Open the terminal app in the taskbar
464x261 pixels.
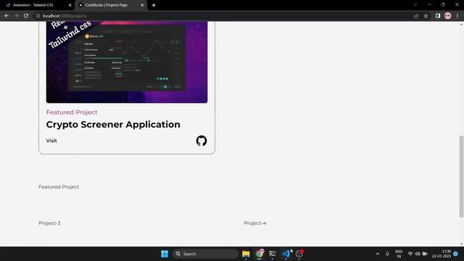click(273, 254)
